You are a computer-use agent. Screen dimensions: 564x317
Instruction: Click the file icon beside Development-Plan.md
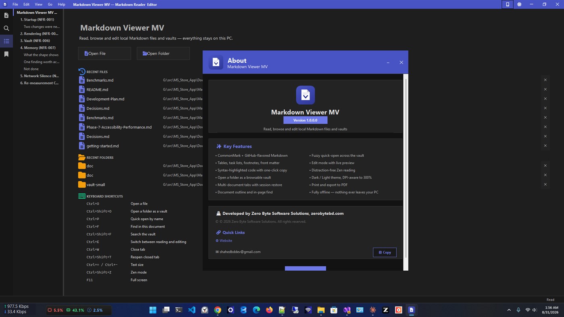tap(82, 99)
